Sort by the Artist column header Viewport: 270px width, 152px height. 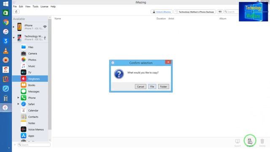[171, 19]
